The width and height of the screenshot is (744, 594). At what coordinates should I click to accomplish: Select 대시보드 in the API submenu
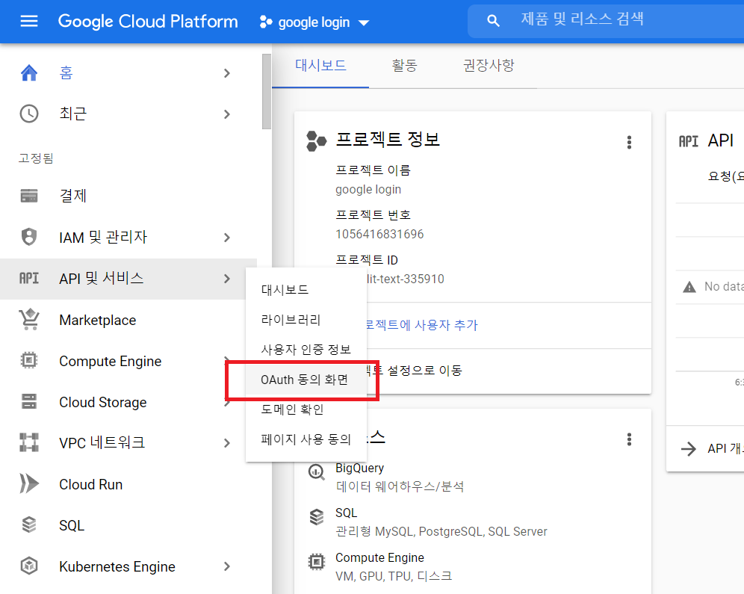(306, 289)
